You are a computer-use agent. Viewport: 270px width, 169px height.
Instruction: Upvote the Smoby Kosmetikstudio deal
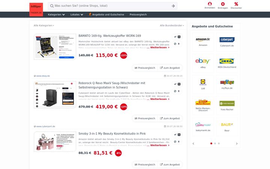177,134
